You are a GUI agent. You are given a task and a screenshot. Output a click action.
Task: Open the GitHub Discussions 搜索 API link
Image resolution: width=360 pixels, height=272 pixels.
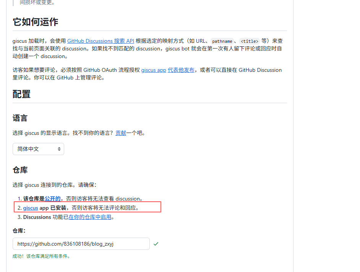click(x=101, y=41)
